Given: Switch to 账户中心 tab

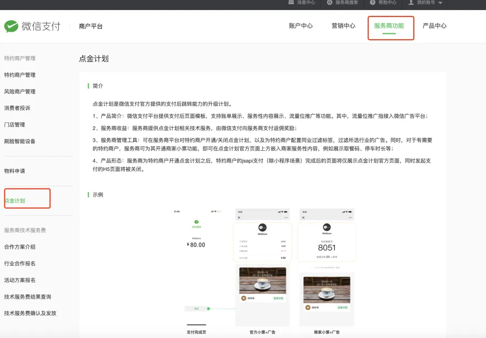Looking at the screenshot, I should pyautogui.click(x=300, y=26).
